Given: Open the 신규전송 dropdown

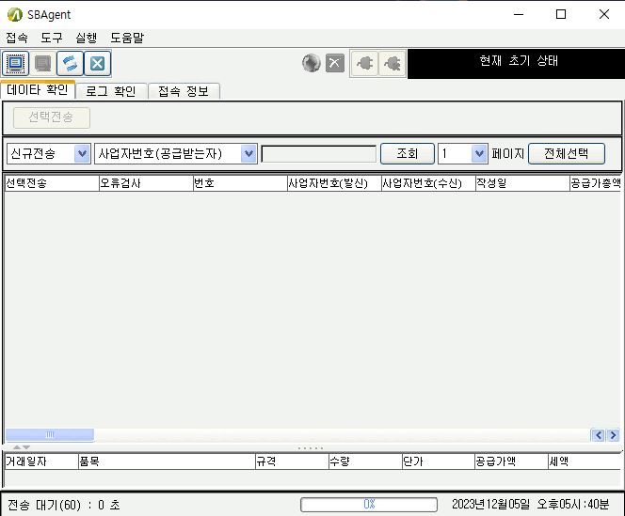Looking at the screenshot, I should point(82,153).
